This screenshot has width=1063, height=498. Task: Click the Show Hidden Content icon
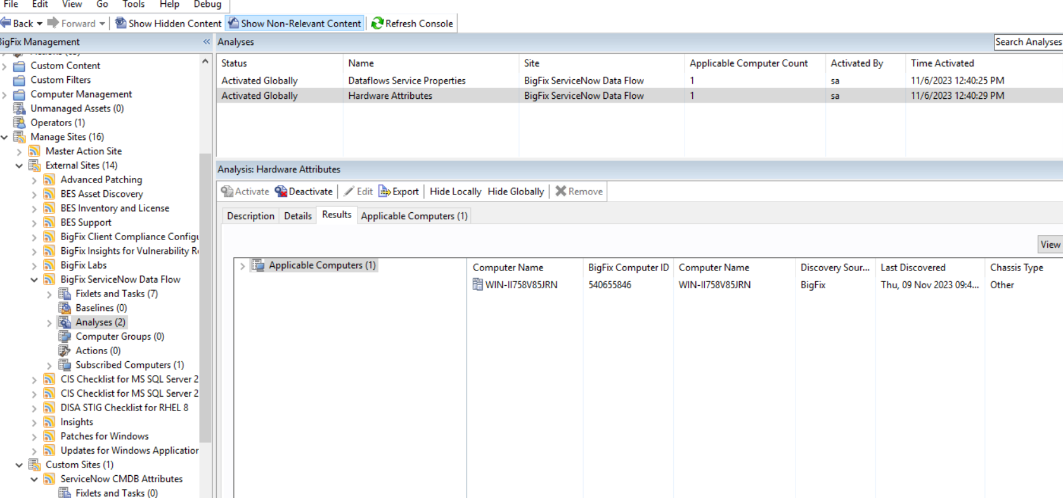coord(120,23)
